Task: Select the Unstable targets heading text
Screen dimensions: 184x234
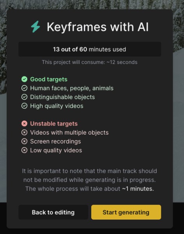Action: (54, 124)
